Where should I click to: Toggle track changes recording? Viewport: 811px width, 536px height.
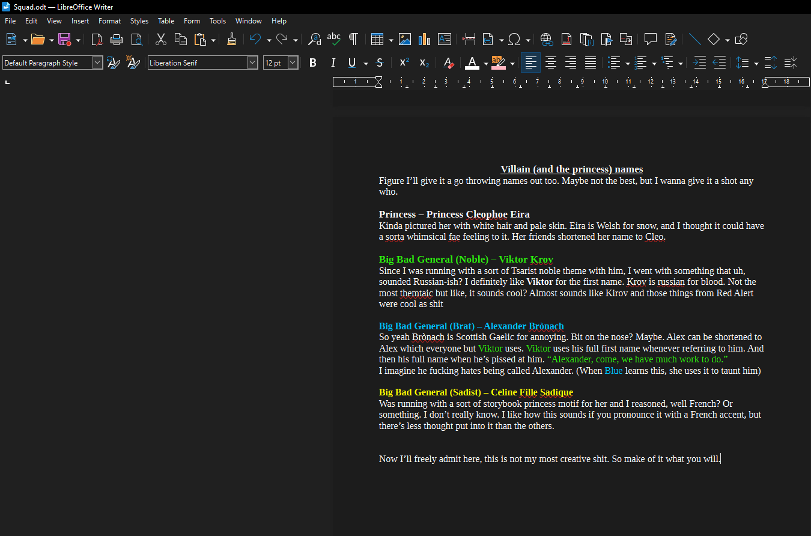(x=670, y=40)
